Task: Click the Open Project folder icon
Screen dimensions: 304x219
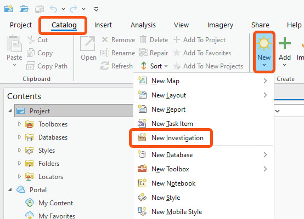Action: click(x=24, y=9)
